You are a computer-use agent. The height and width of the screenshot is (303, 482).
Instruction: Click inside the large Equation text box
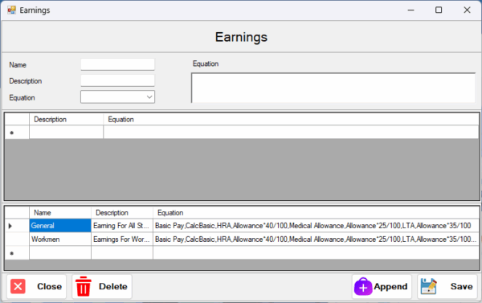pos(333,88)
